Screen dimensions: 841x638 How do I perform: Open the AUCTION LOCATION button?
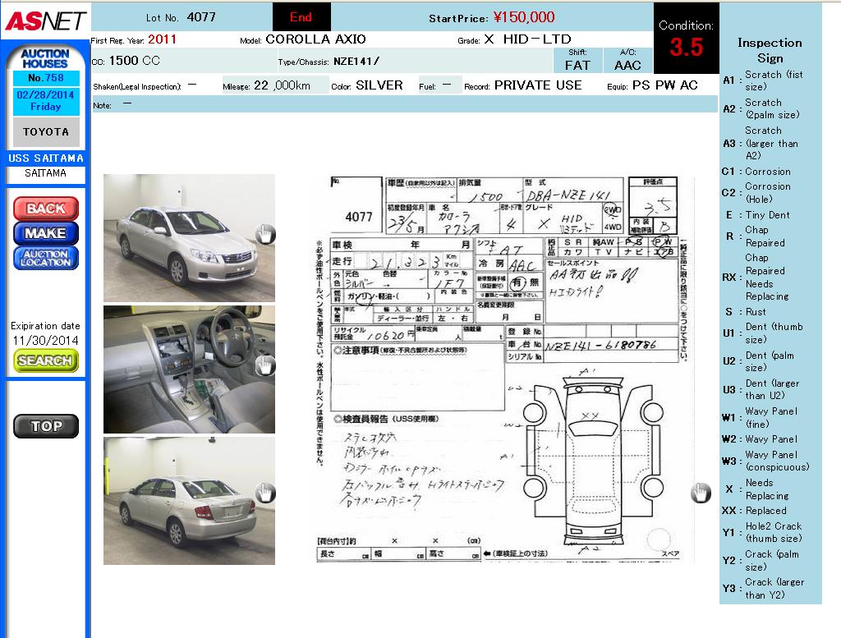click(46, 258)
